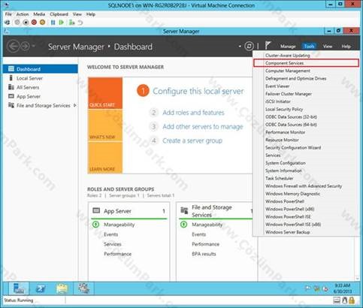
Task: Click the lock icon in VM status bar
Action: (x=352, y=300)
